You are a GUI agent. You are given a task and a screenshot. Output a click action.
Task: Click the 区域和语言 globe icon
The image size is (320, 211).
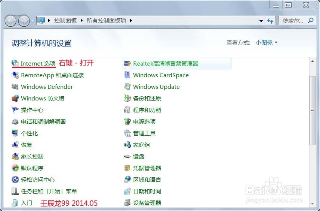point(127,180)
